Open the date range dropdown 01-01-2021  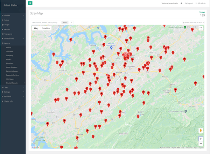tap(193, 22)
